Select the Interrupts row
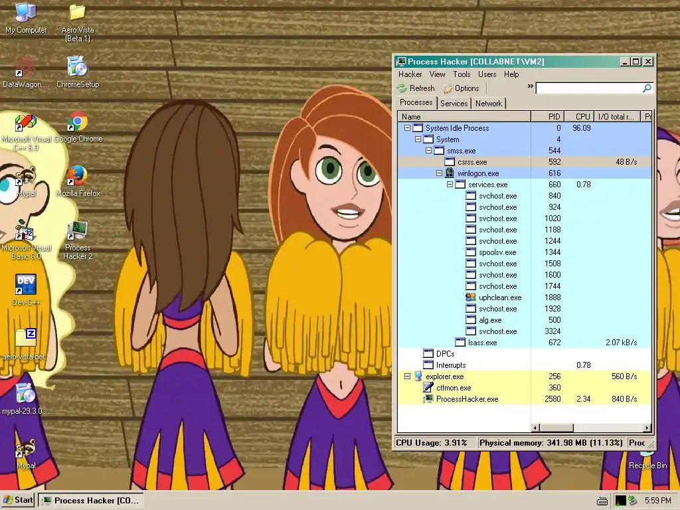Viewport: 680px width, 510px height. (525, 365)
